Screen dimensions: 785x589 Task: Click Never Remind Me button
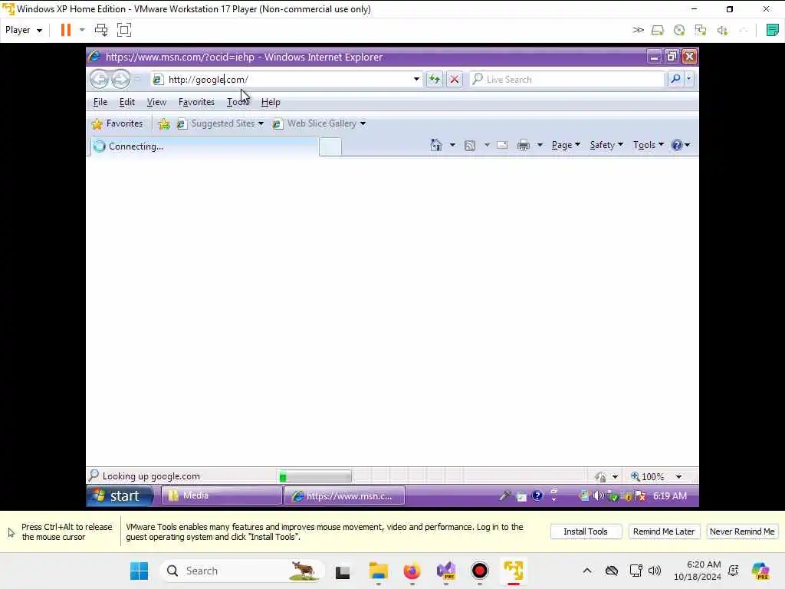742,531
